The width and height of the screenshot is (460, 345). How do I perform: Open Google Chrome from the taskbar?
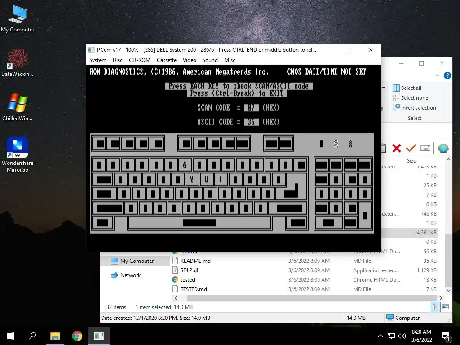point(77,336)
